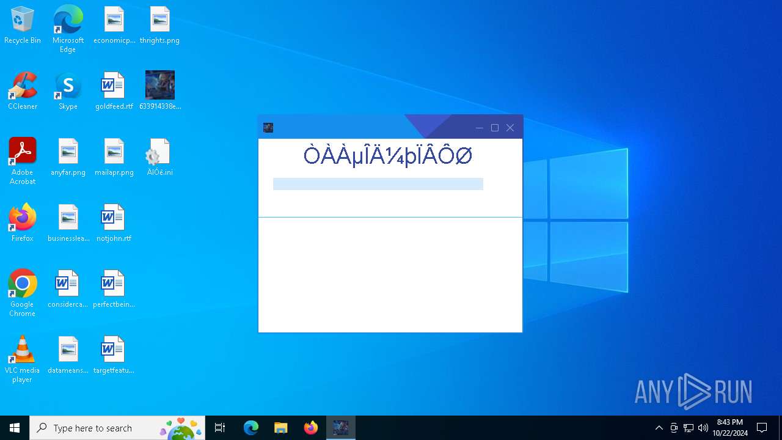The width and height of the screenshot is (782, 440).
Task: Select the goldfeed.rtf document icon
Action: tap(114, 91)
